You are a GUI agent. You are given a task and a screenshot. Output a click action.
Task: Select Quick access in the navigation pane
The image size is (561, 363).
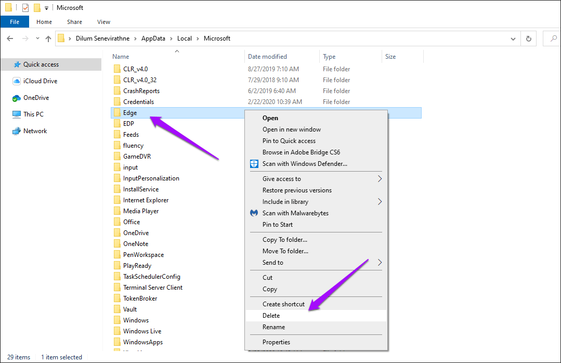tap(51, 64)
